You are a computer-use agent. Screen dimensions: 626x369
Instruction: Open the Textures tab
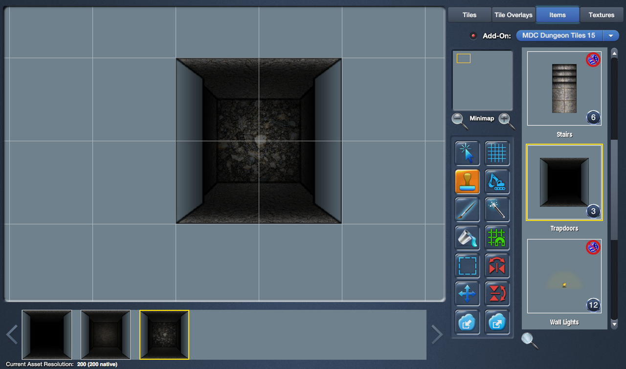click(601, 15)
